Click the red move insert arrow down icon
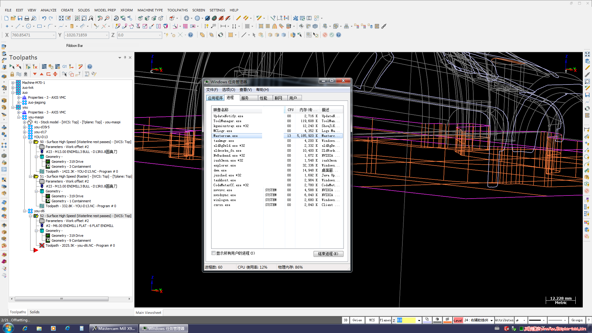The height and width of the screenshot is (333, 592). coord(35,74)
